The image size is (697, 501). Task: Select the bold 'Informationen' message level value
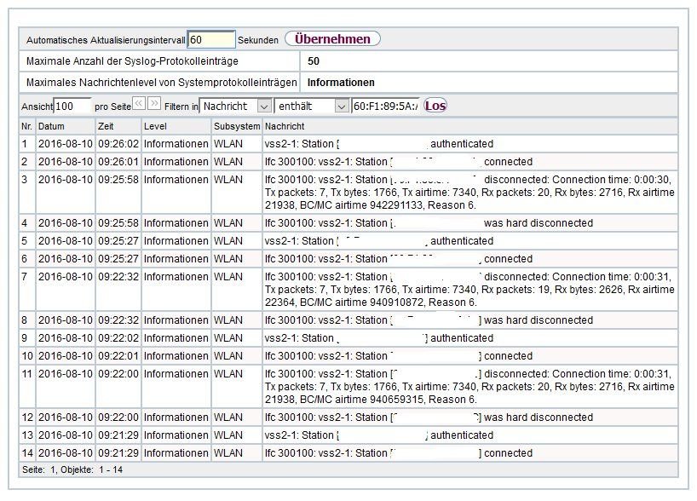(341, 83)
